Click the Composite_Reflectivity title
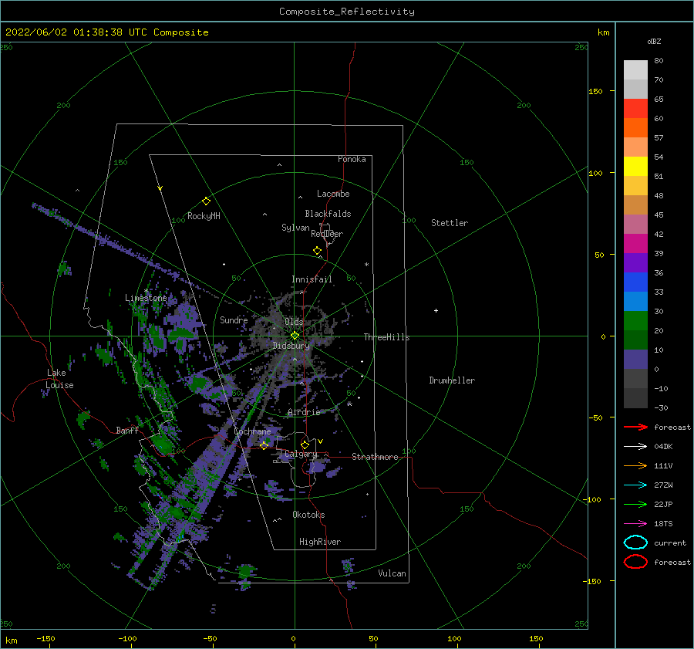Viewport: 694px width, 649px height. (x=347, y=12)
